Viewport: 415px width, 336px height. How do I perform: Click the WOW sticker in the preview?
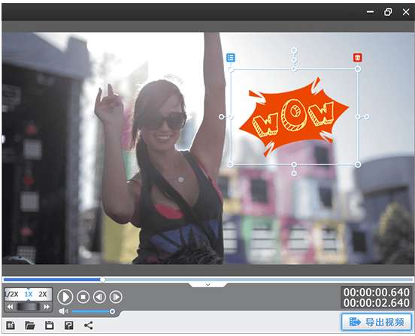(x=294, y=117)
